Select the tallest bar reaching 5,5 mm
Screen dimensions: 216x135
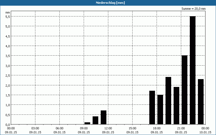pyautogui.click(x=193, y=70)
